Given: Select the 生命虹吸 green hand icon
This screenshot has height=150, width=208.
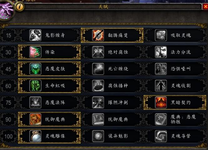Looking at the screenshot, I should (x=35, y=86).
